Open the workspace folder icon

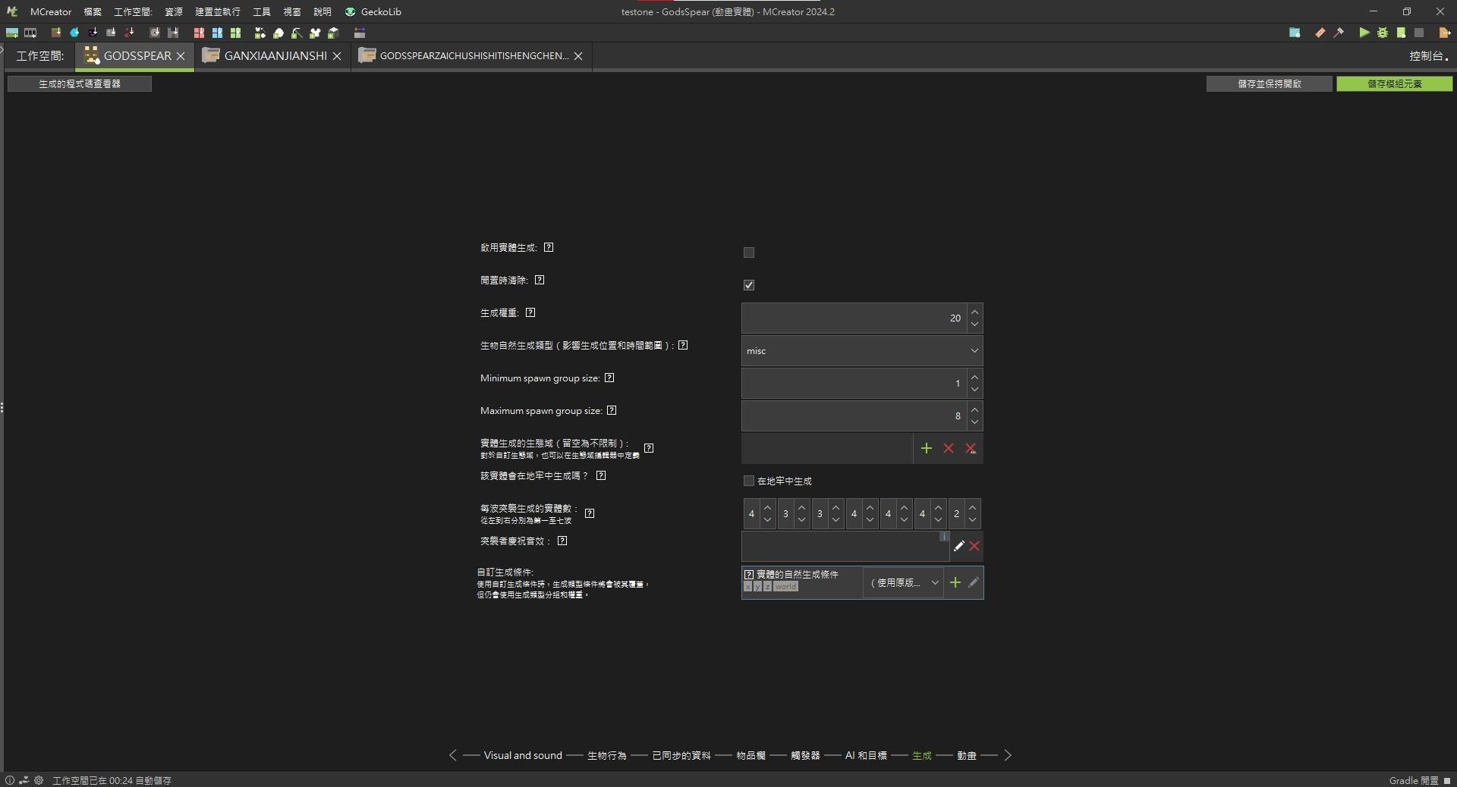[1295, 33]
